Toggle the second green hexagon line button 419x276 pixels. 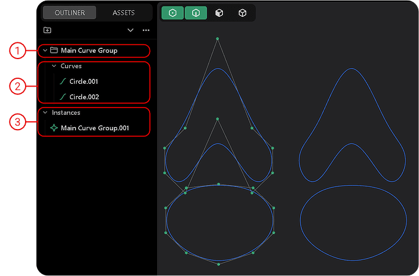(195, 13)
